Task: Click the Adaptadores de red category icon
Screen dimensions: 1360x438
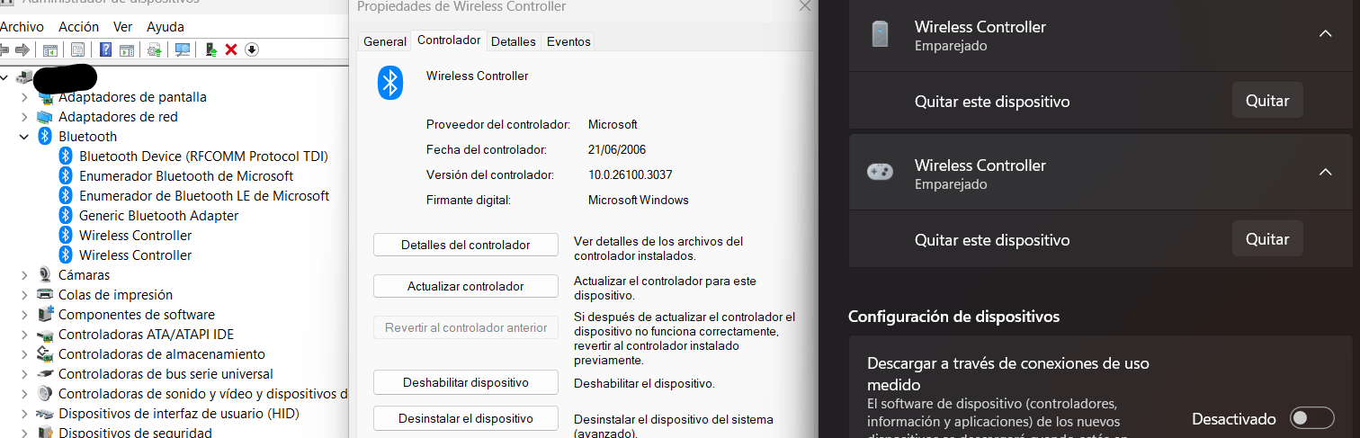Action: pyautogui.click(x=45, y=117)
